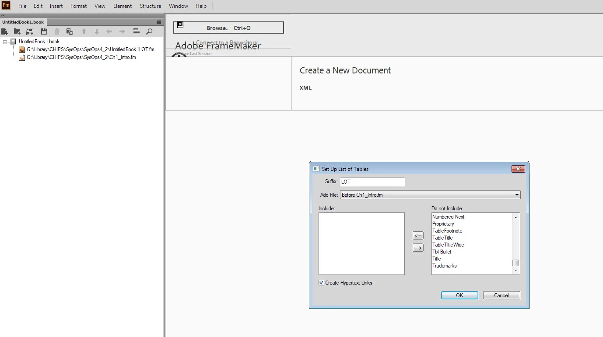Save the book with the floppy disk icon
This screenshot has width=603, height=337.
(44, 31)
